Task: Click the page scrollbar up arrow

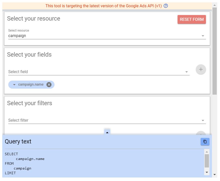Action: (x=214, y=5)
